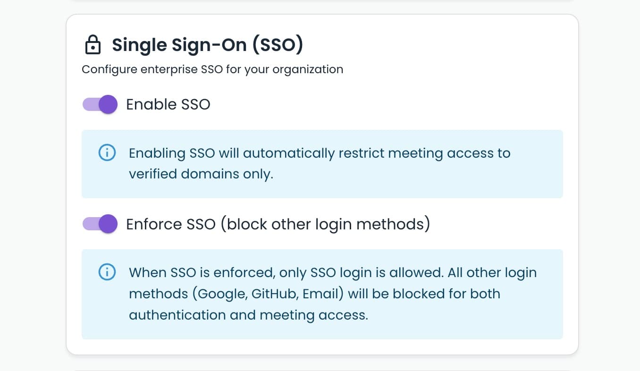The height and width of the screenshot is (371, 640).
Task: Select the circular info symbol next to domain restriction note
Action: [x=107, y=152]
